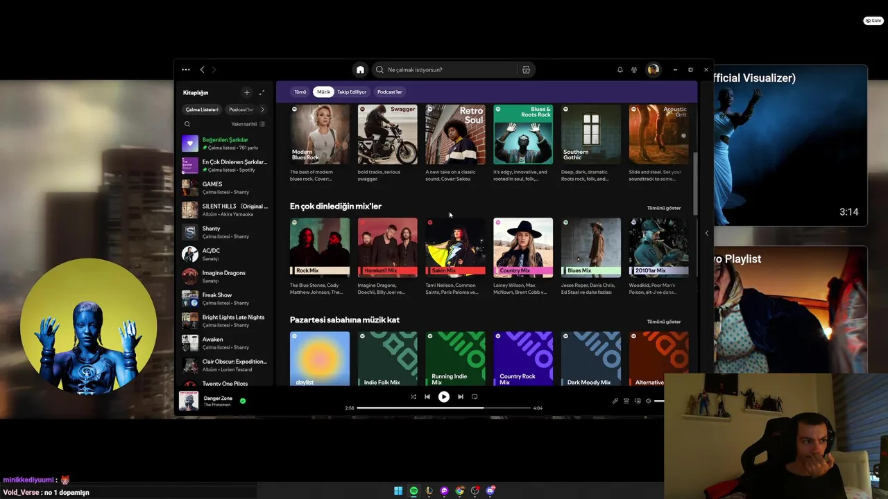Go to Spotify Home via house icon

coord(360,69)
